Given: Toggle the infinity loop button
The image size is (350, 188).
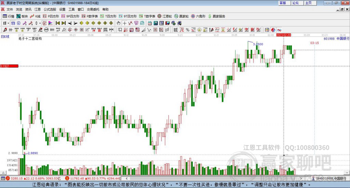Looking at the screenshot, I should [x=279, y=30].
